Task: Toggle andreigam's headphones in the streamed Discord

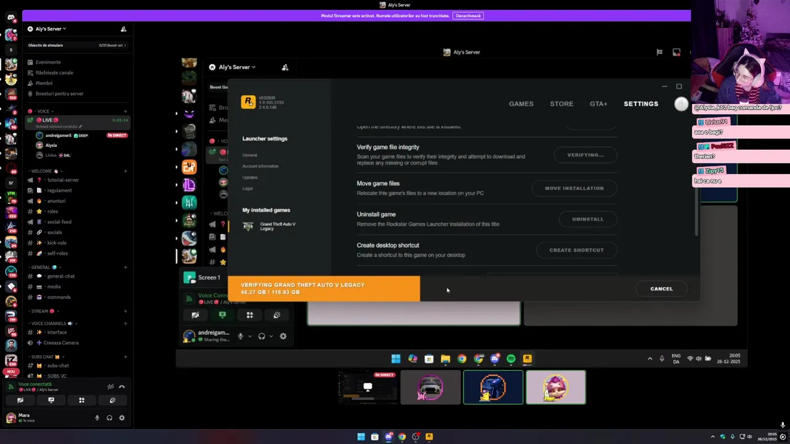Action: (262, 336)
